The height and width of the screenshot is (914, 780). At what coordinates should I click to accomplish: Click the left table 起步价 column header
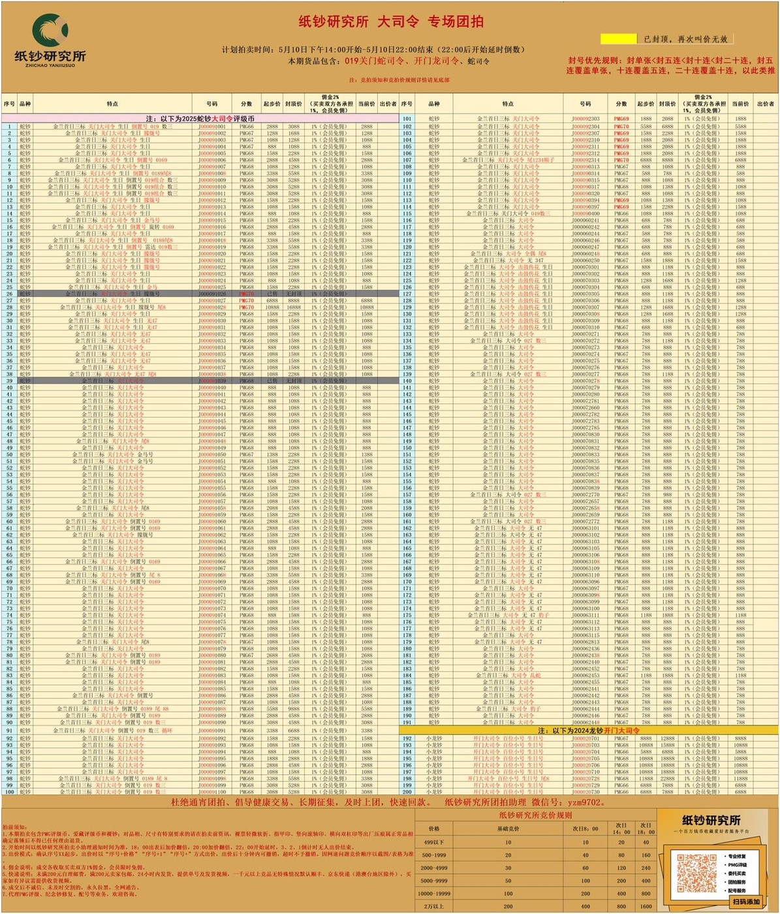(x=272, y=104)
